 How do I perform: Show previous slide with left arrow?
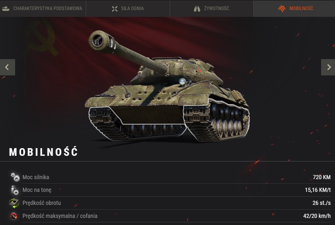(7, 67)
